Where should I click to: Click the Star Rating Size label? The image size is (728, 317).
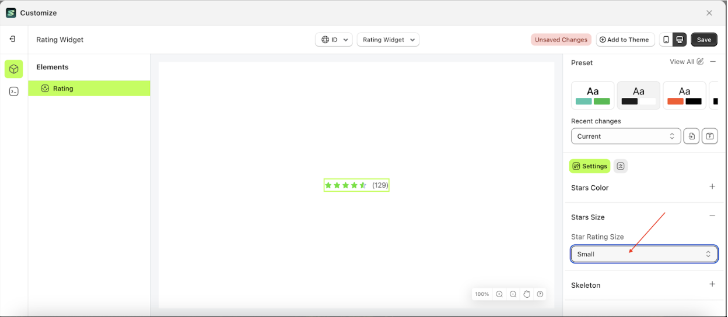(x=597, y=237)
